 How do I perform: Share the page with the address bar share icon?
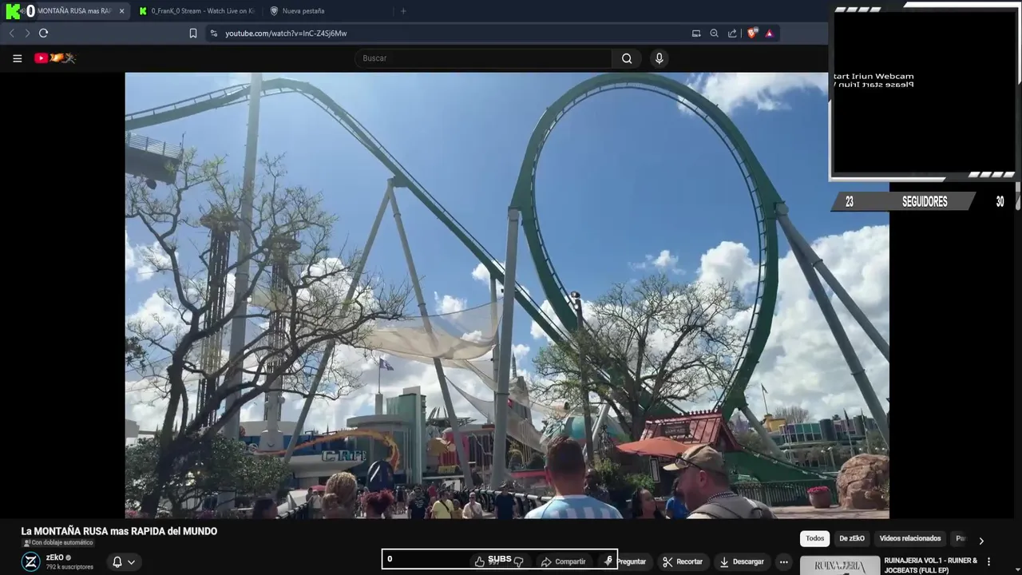click(x=732, y=33)
